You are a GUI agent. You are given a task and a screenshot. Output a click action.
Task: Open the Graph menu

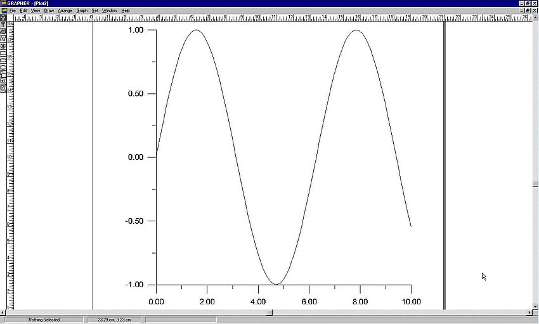82,11
